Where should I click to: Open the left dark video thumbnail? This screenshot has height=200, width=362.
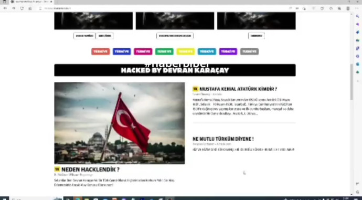tap(93, 21)
